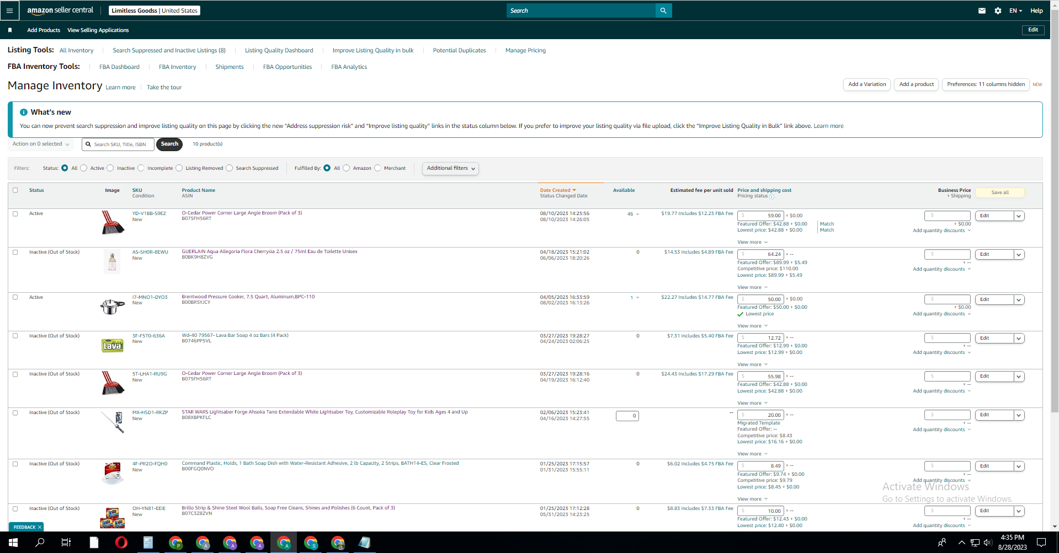This screenshot has height=553, width=1059.
Task: Open the Shipments inventory tool
Action: tap(230, 67)
